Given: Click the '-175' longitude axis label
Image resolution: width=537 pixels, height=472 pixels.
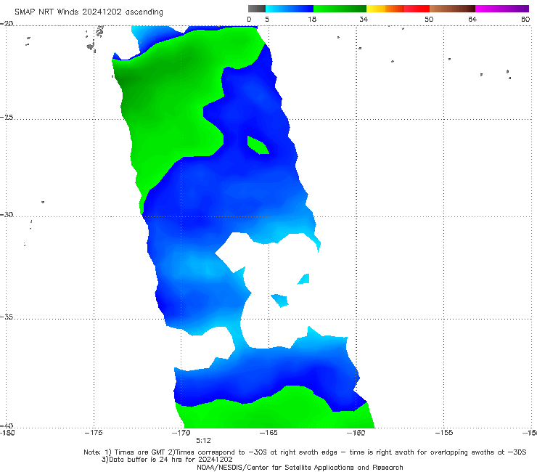Looking at the screenshot, I should (x=94, y=433).
